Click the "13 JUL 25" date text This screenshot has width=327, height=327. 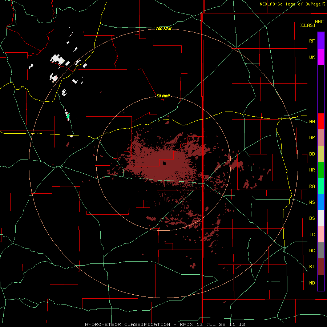tap(211, 324)
